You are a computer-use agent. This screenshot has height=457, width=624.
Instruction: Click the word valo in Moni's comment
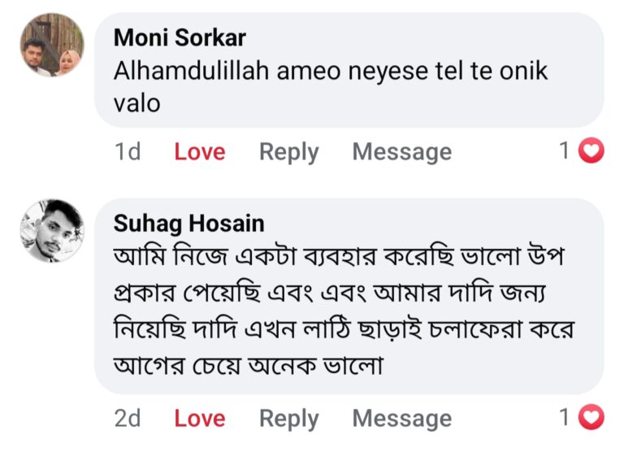point(137,103)
